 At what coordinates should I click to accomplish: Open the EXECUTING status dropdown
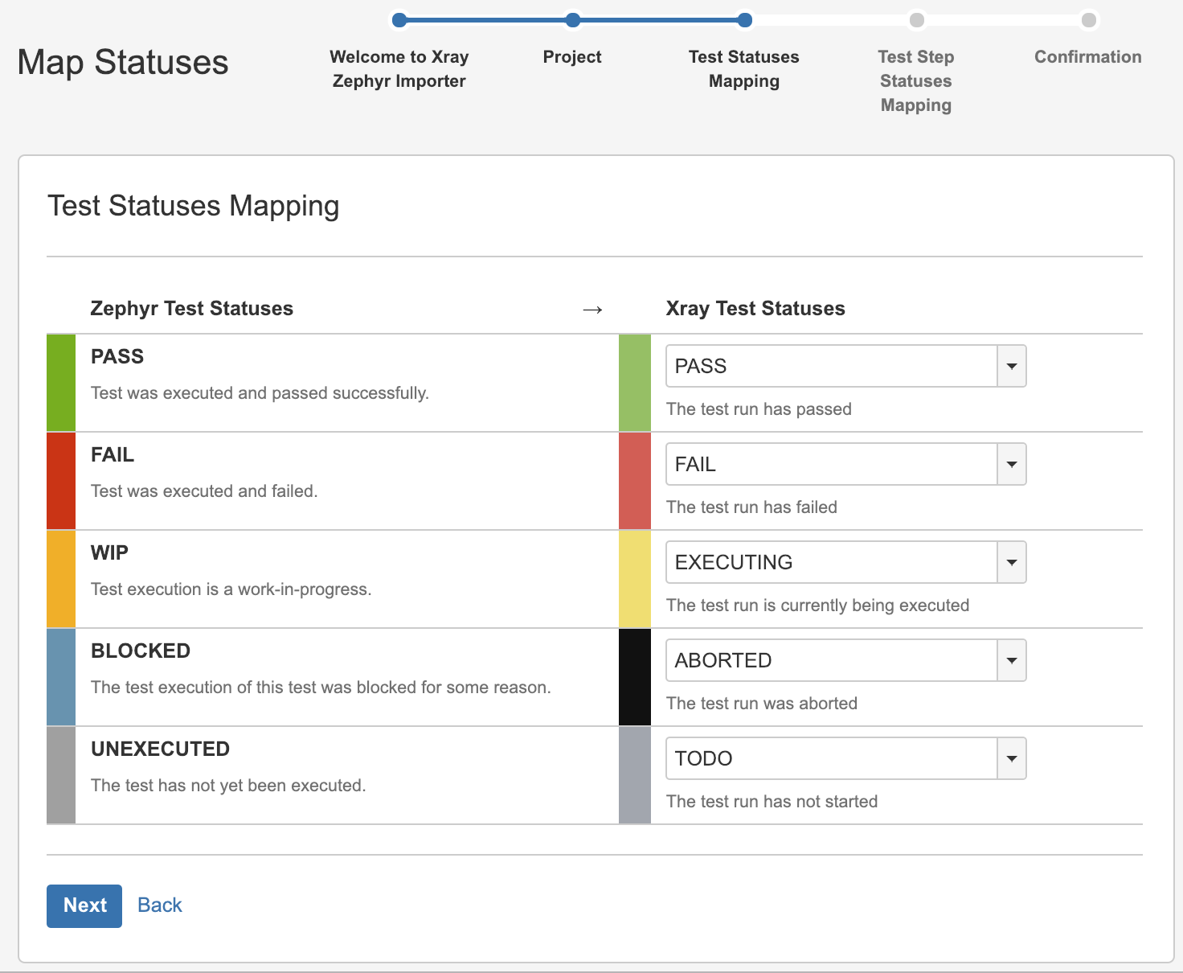click(845, 562)
